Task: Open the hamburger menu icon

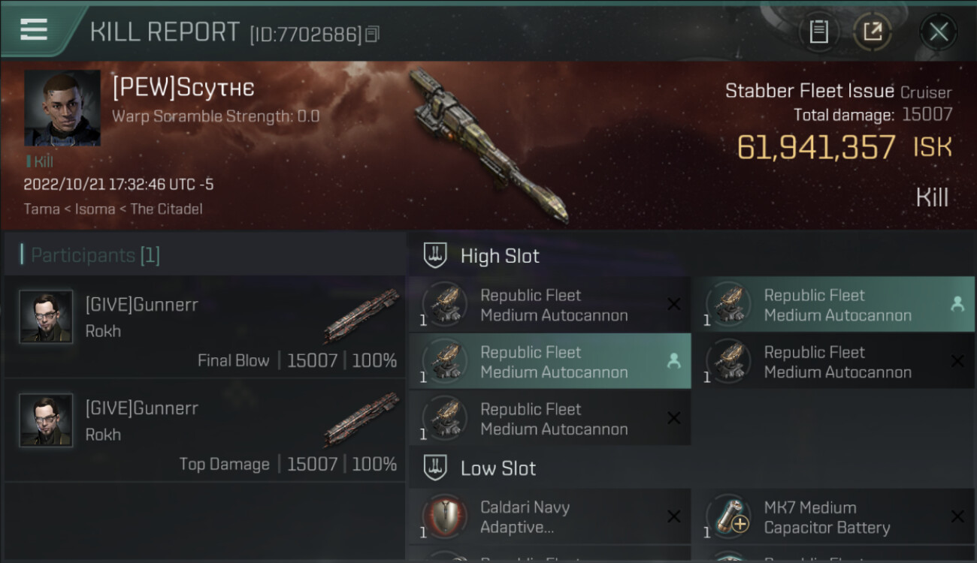Action: [34, 29]
